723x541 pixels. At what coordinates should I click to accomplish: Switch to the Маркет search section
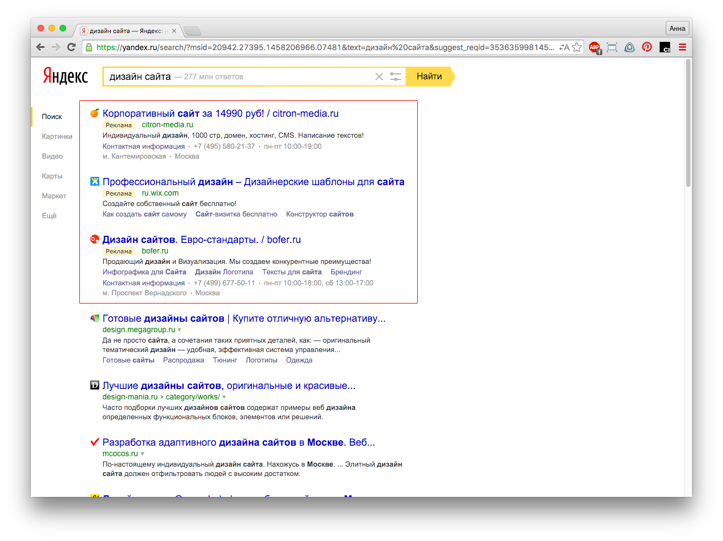(x=54, y=196)
